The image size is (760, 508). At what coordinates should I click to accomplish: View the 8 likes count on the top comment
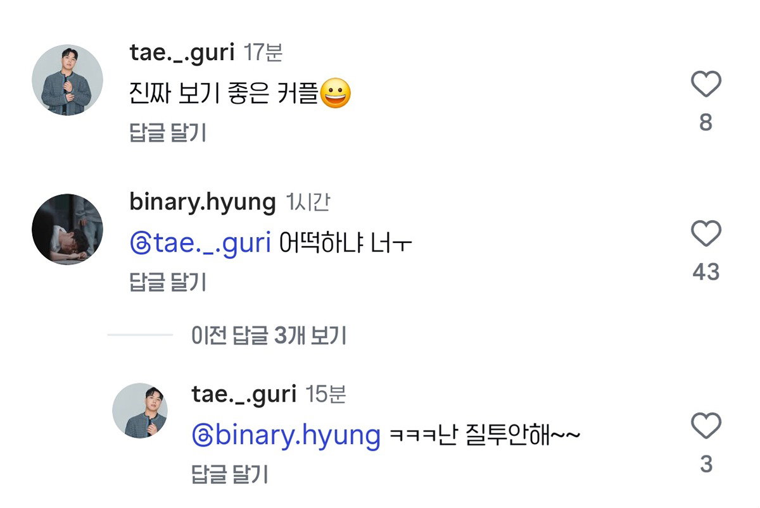[706, 123]
